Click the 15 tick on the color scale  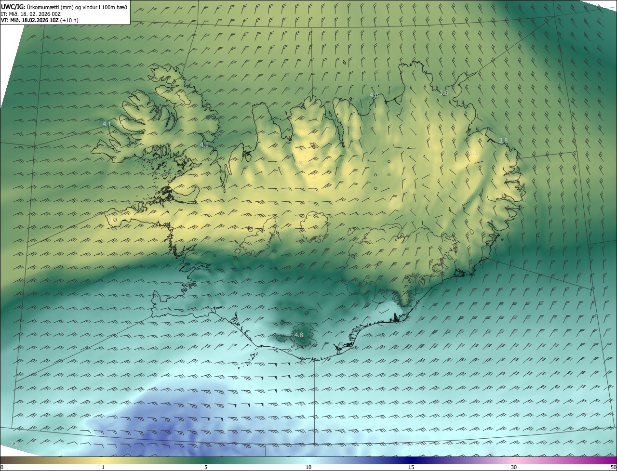[411, 467]
